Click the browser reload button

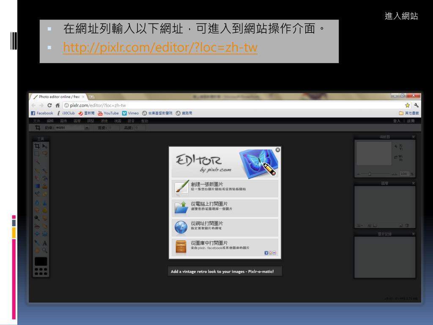click(49, 105)
